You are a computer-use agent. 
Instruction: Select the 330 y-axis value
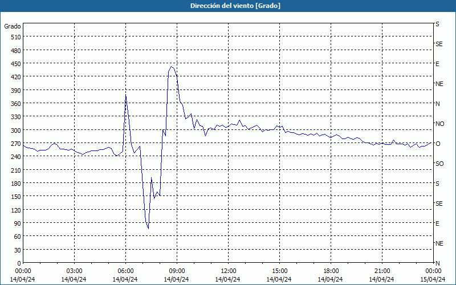(x=16, y=117)
